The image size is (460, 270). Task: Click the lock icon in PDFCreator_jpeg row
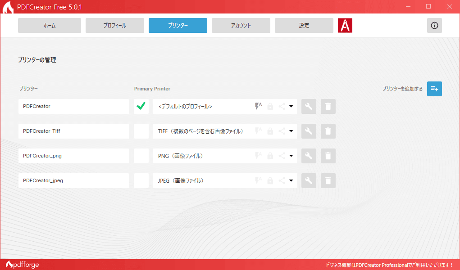[270, 180]
